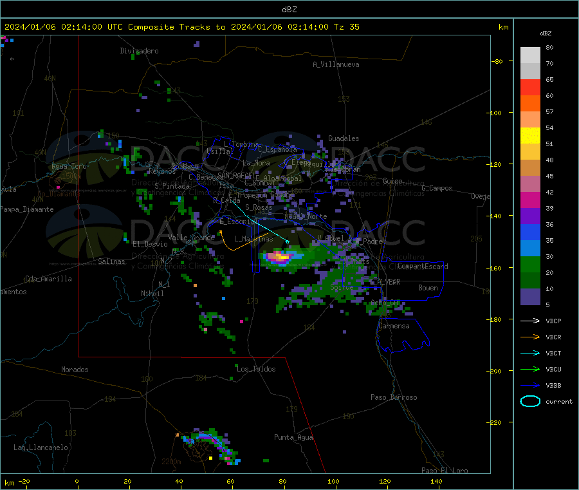This screenshot has width=579, height=490.
Task: Click the -80 km vertical axis tick label
Action: click(x=497, y=61)
